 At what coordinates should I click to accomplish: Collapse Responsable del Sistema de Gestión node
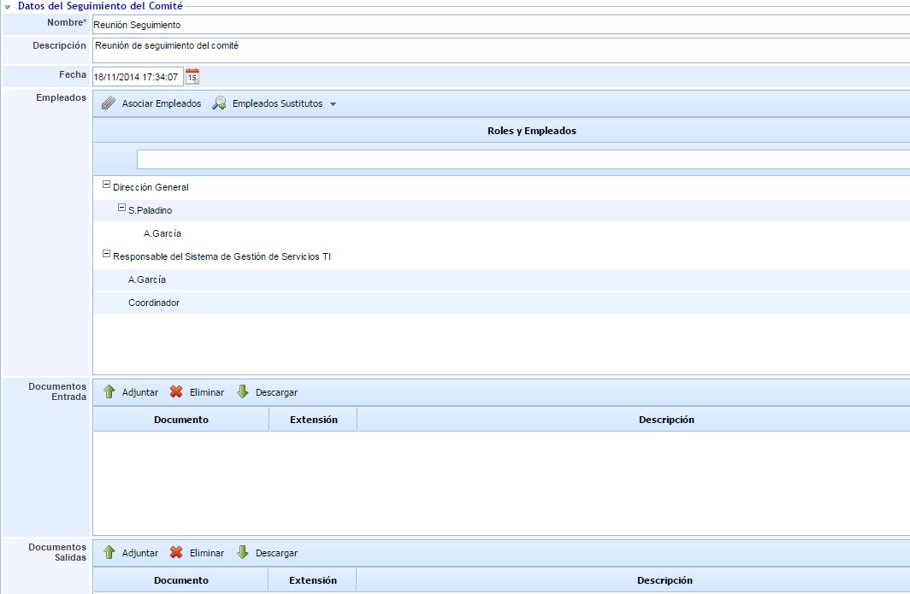tap(106, 254)
